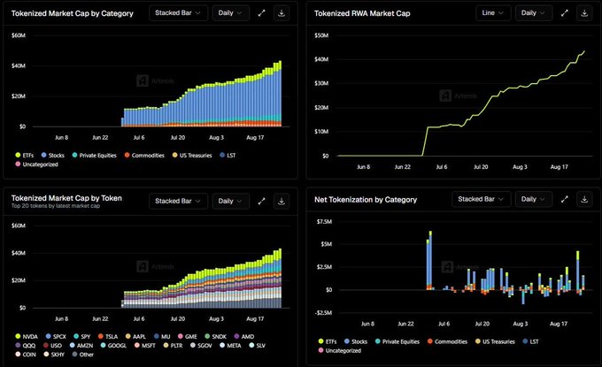Download the Tokenized Market Cap by Category chart
The width and height of the screenshot is (602, 367).
click(282, 13)
